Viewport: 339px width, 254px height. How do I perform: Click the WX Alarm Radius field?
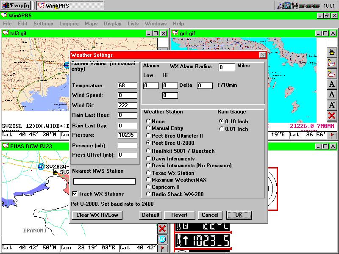coord(227,67)
